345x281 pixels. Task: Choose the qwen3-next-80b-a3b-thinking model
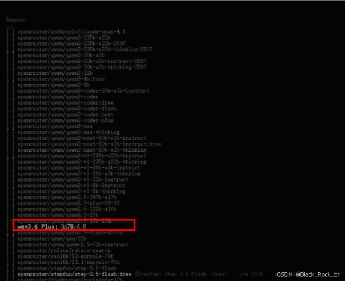pyautogui.click(x=82, y=150)
